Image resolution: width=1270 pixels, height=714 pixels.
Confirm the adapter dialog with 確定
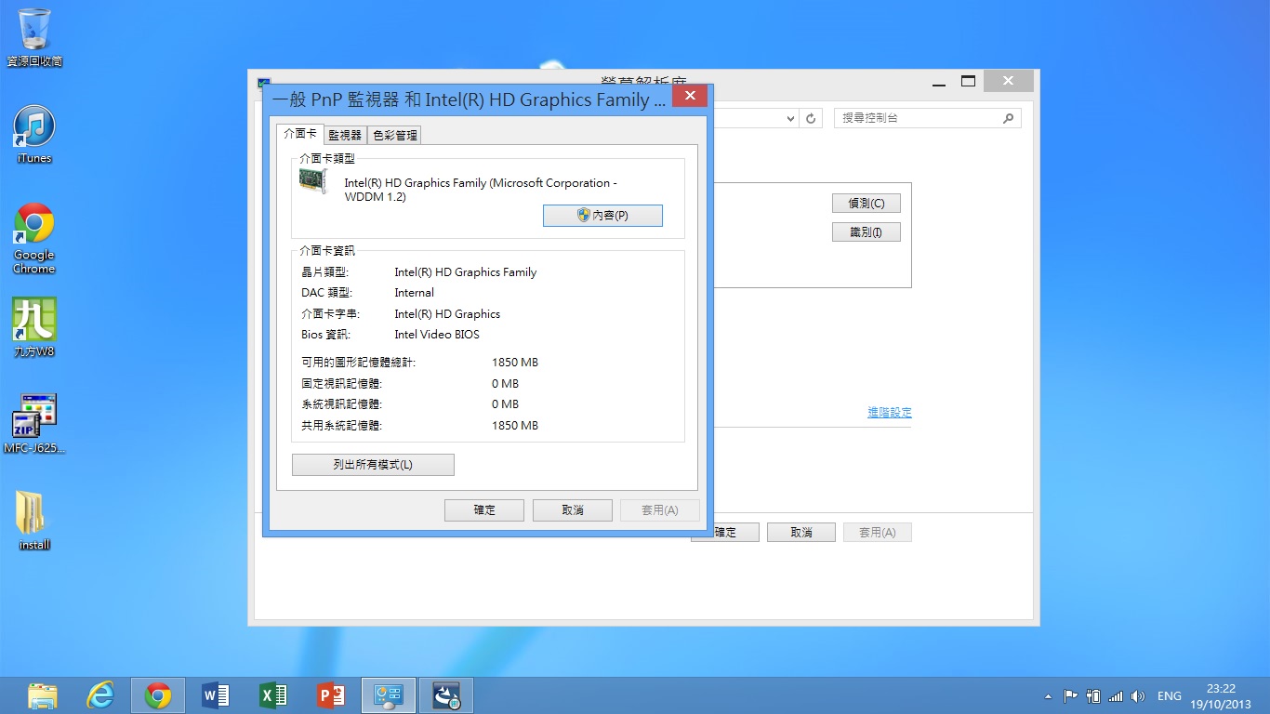pyautogui.click(x=484, y=510)
